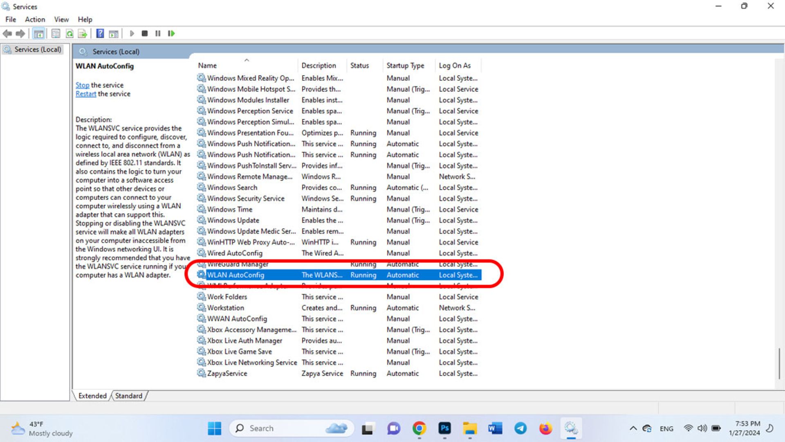Open the Action menu
The width and height of the screenshot is (785, 442).
(34, 19)
